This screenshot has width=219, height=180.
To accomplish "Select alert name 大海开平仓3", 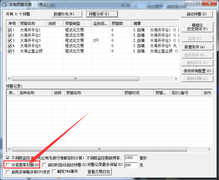I will click(30, 40).
